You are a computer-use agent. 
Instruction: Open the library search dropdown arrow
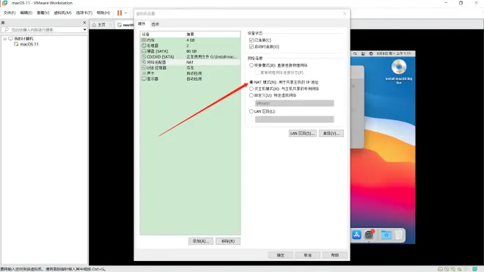84,29
